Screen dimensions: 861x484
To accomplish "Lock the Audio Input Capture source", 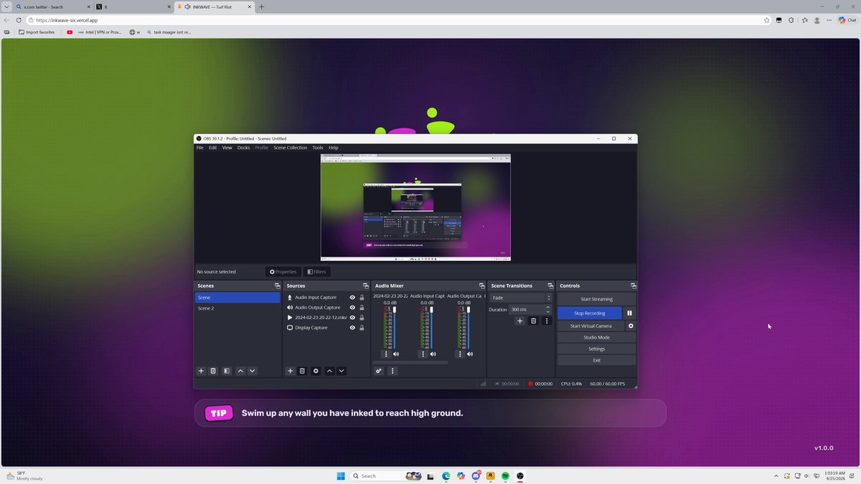I will pos(362,298).
